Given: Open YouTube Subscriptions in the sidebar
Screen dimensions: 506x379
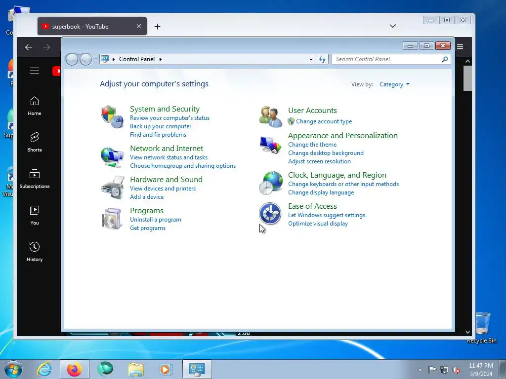Looking at the screenshot, I should 35,179.
